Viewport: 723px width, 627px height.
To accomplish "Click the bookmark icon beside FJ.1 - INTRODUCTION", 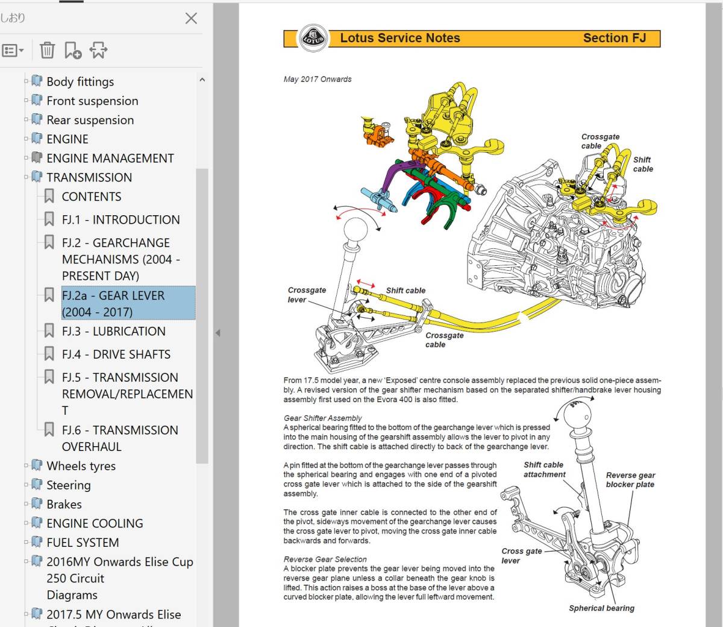I will [x=49, y=219].
